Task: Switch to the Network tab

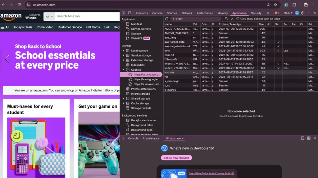Action: tap(187, 13)
